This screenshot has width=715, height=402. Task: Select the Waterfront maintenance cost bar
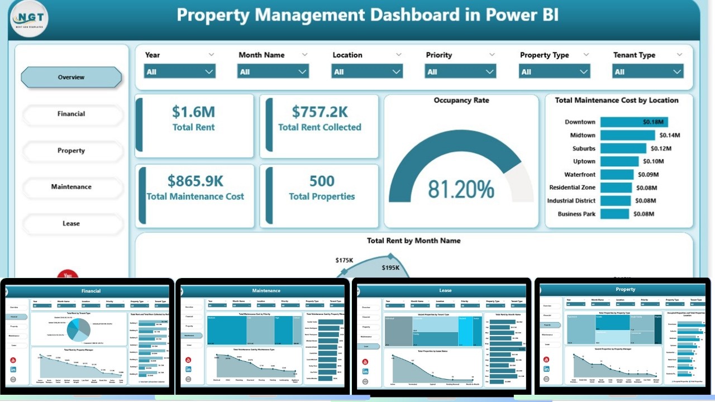(x=617, y=175)
